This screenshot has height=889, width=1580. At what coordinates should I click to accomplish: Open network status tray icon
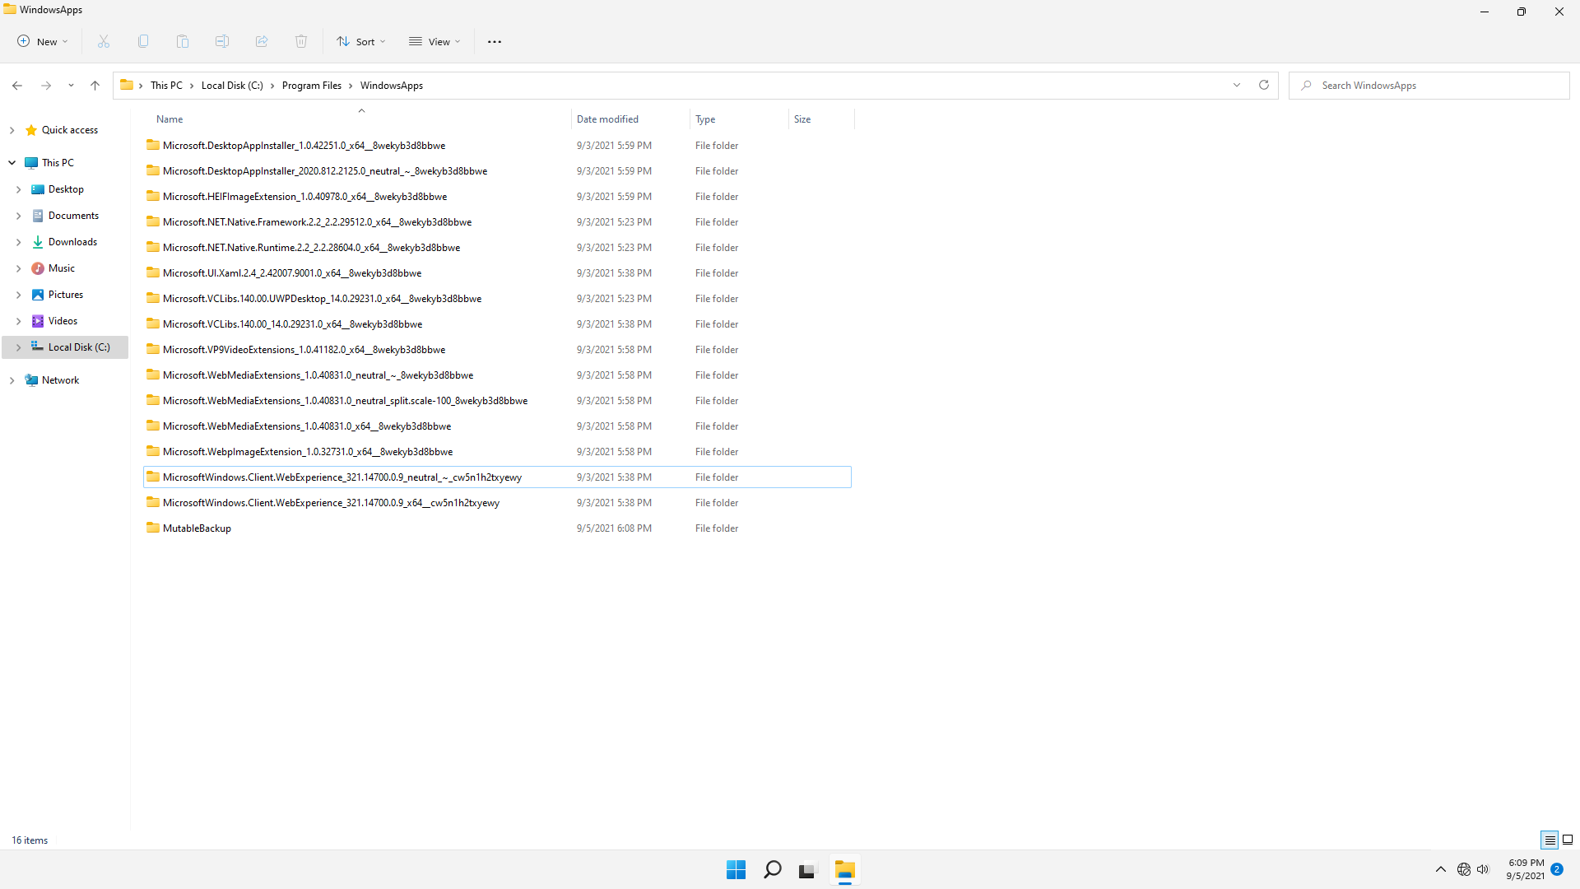(1464, 870)
